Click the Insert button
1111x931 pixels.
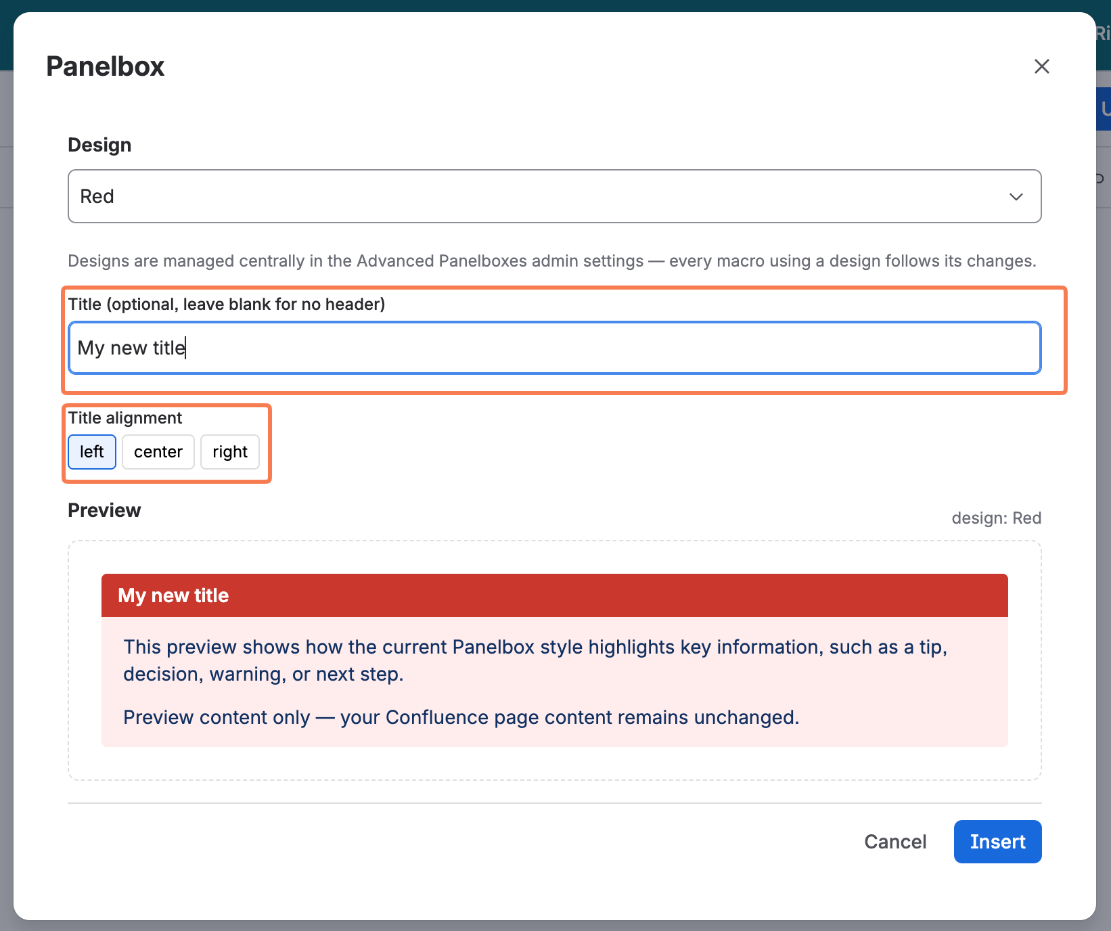[x=997, y=842]
